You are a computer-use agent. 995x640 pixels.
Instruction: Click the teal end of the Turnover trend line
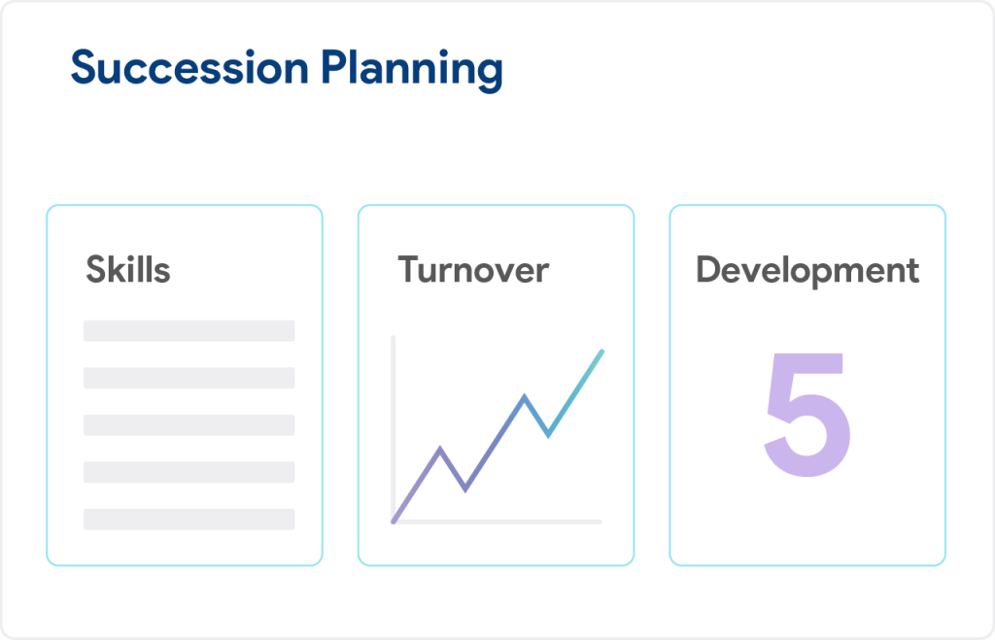[x=600, y=353]
